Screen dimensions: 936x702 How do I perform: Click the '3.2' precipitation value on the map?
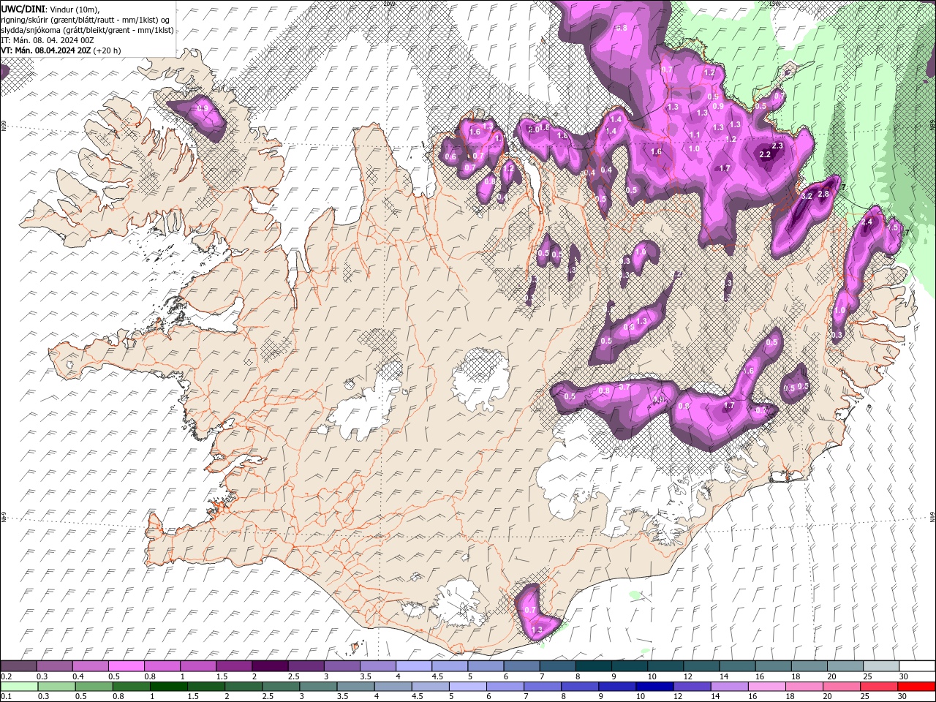tap(807, 197)
